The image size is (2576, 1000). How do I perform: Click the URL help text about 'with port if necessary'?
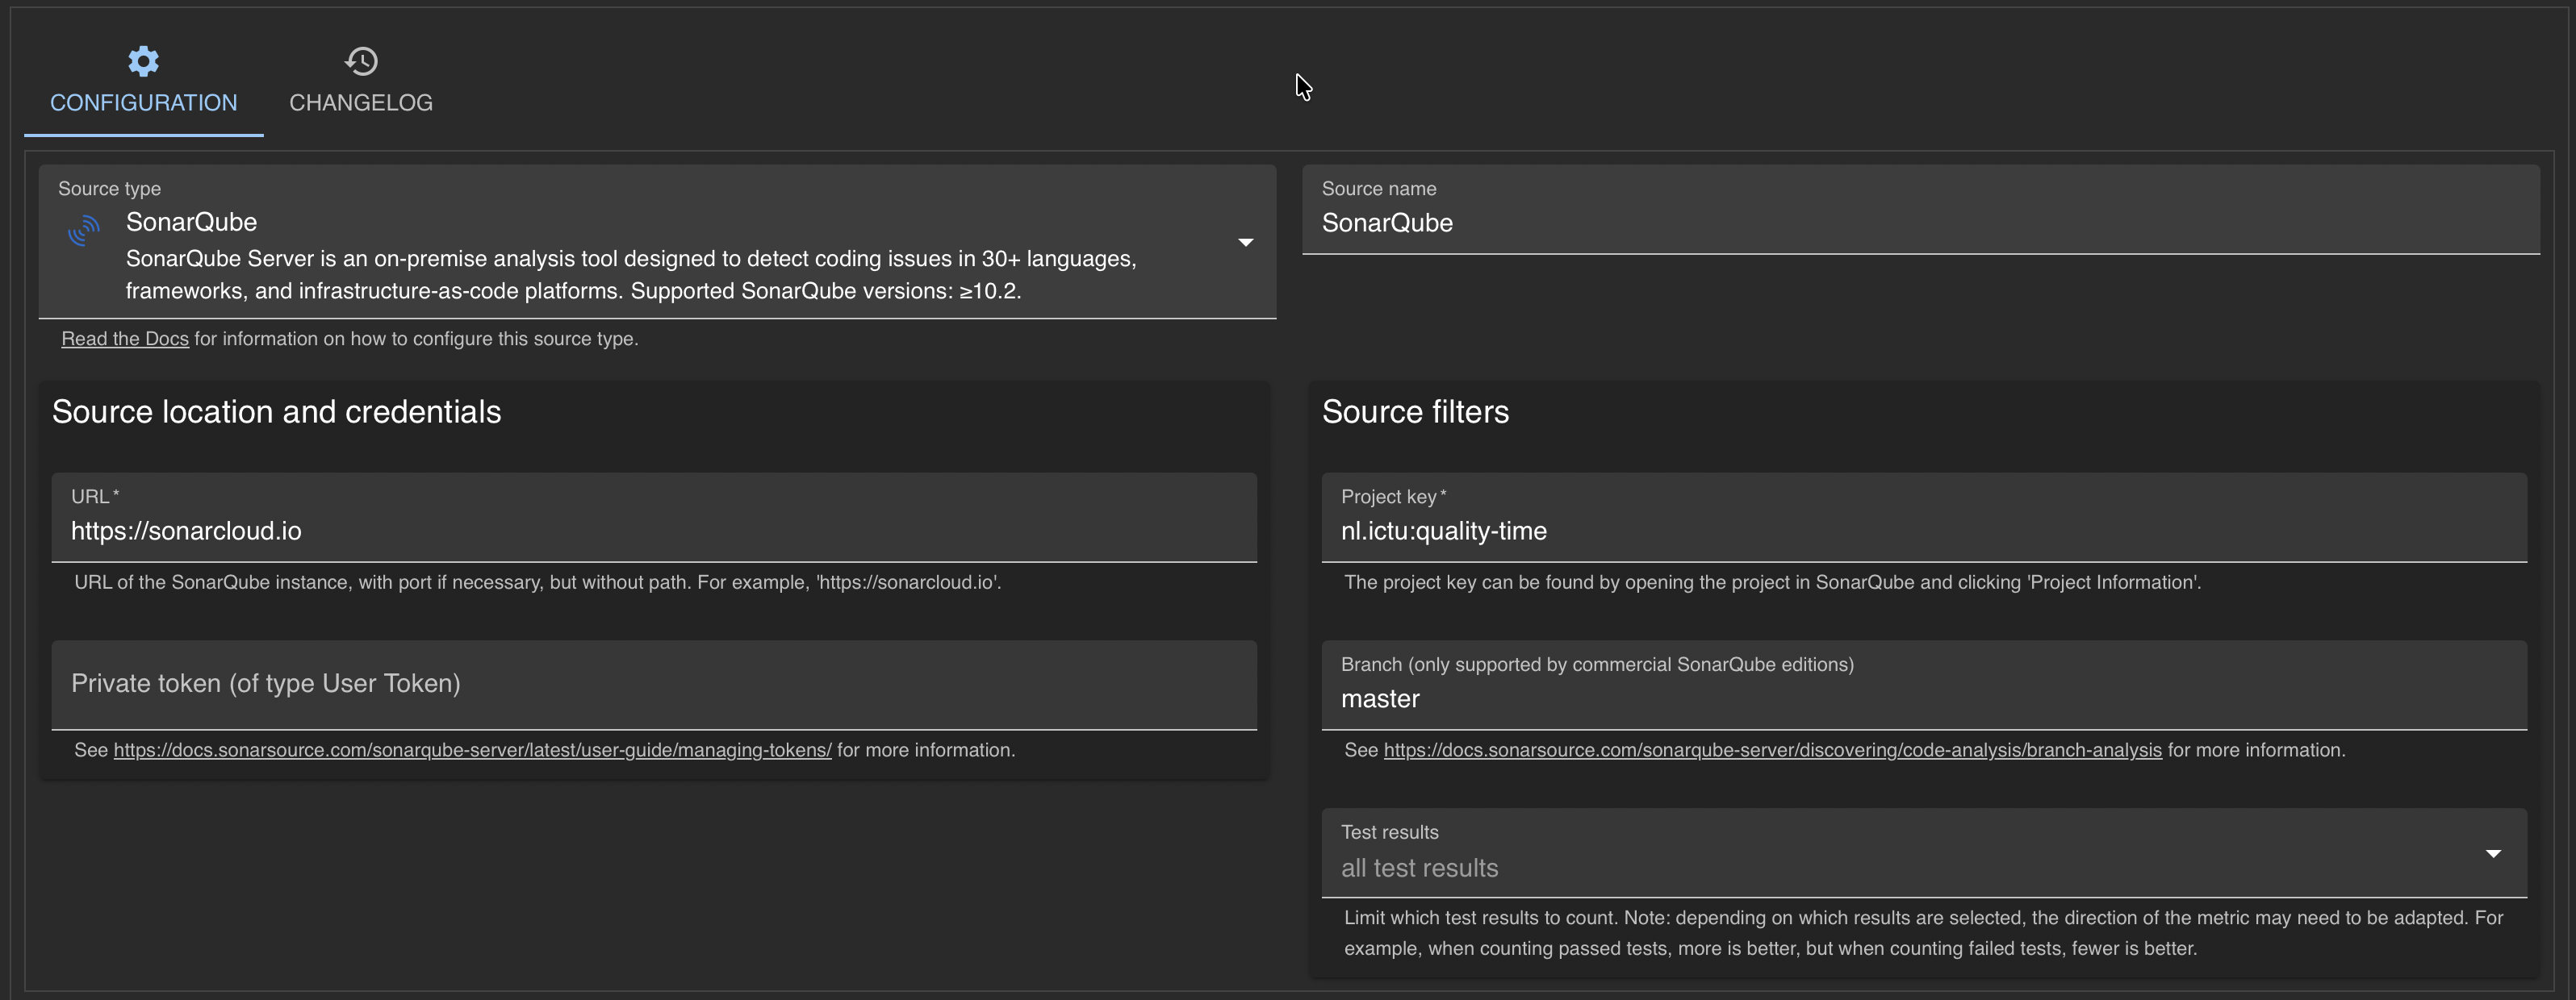pos(538,582)
